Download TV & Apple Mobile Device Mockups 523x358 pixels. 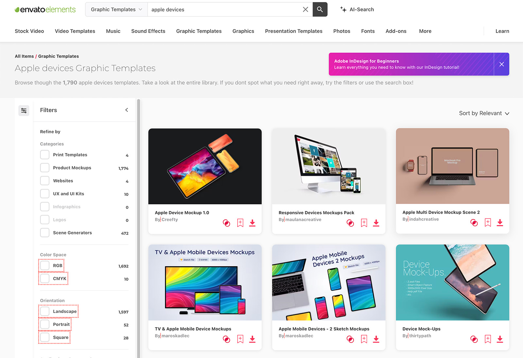[x=252, y=339]
